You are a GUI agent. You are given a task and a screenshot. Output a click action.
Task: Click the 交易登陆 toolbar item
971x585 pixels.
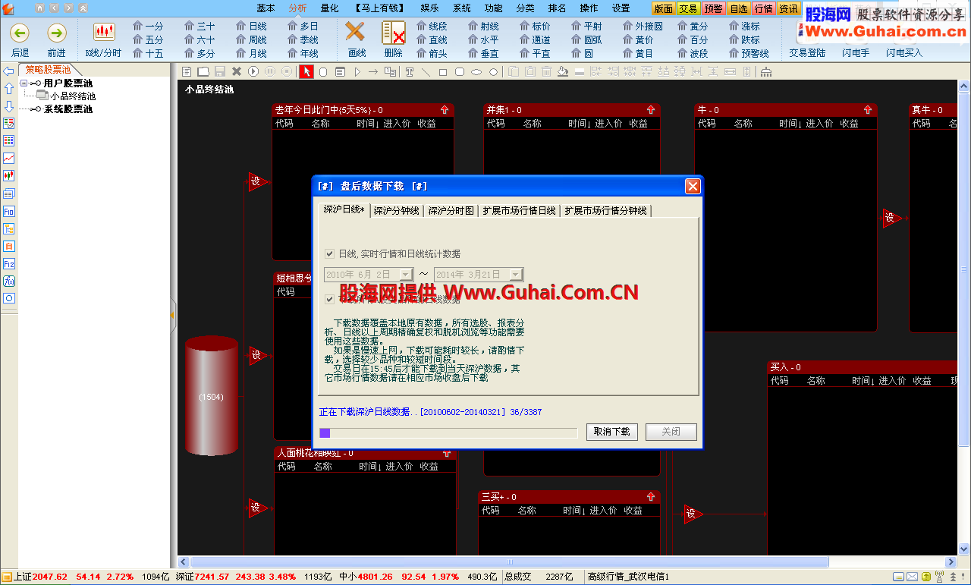807,53
